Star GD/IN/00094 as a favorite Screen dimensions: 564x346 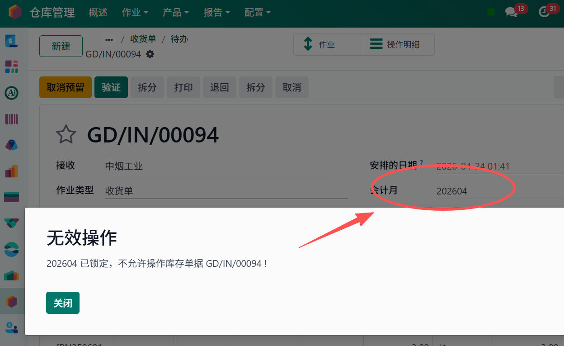[x=66, y=134]
